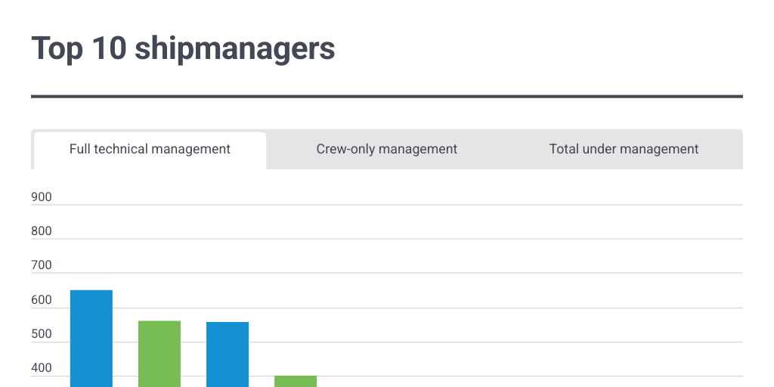
Task: Click the tallest blue bar above 600
Action: coord(91,339)
